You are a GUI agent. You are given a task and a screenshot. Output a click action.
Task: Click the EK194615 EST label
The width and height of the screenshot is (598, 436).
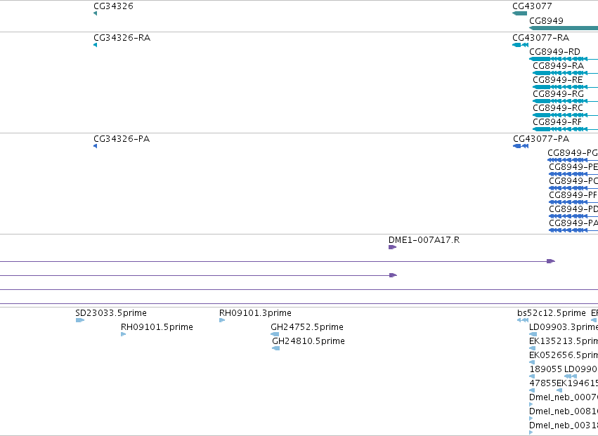[578, 383]
